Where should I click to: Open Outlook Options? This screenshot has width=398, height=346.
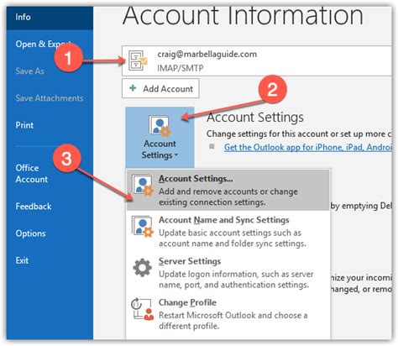pos(30,233)
